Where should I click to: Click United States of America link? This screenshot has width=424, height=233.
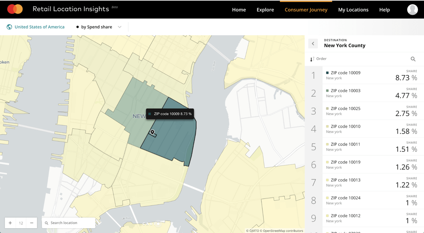click(40, 27)
